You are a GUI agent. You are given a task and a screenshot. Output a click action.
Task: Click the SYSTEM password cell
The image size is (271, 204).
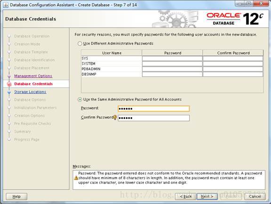click(172, 64)
